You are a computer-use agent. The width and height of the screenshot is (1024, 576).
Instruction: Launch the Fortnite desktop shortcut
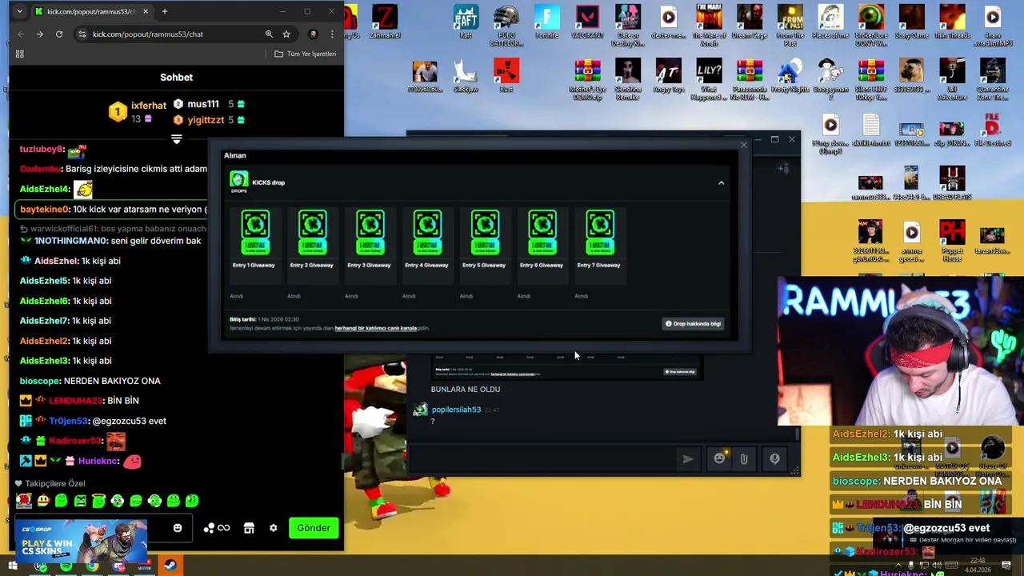tap(547, 22)
